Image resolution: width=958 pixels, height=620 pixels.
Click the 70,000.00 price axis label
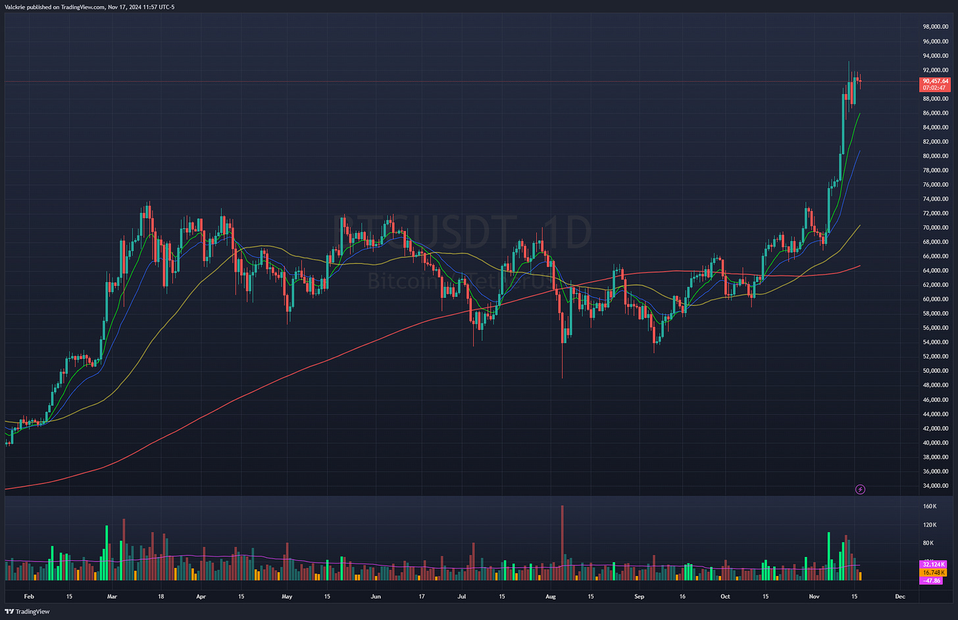(x=936, y=227)
